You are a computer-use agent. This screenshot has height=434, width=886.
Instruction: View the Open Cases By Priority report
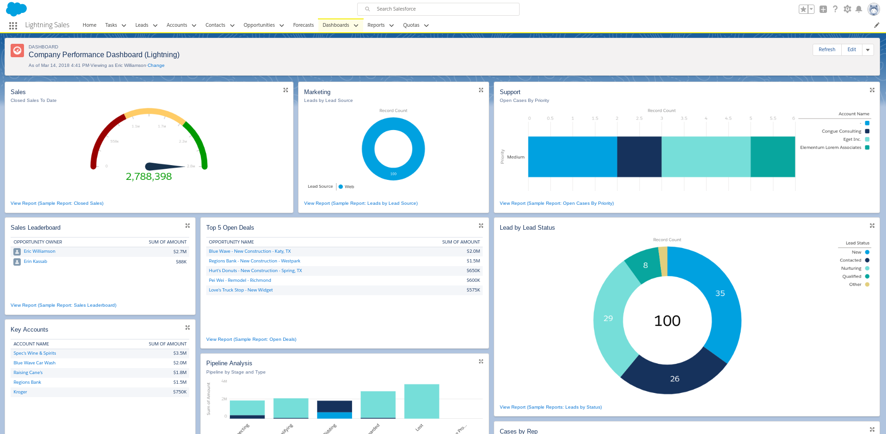(x=557, y=203)
